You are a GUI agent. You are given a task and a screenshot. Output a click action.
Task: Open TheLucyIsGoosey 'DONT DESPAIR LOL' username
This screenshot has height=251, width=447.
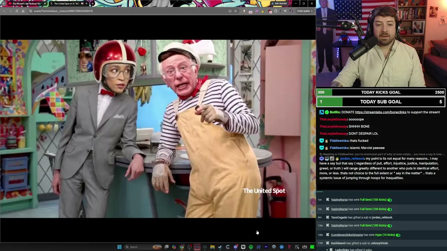coord(333,134)
